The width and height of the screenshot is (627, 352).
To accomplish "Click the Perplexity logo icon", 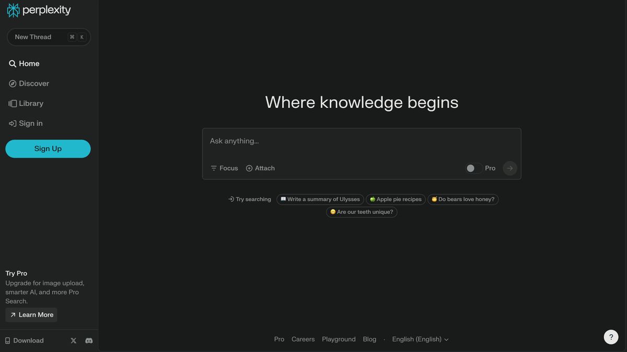I will tap(12, 10).
